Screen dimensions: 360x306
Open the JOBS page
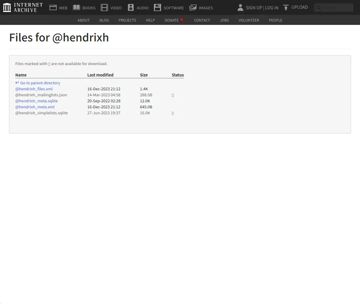(x=224, y=20)
